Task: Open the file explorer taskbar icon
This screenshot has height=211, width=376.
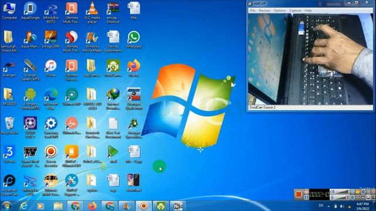Action: click(58, 206)
